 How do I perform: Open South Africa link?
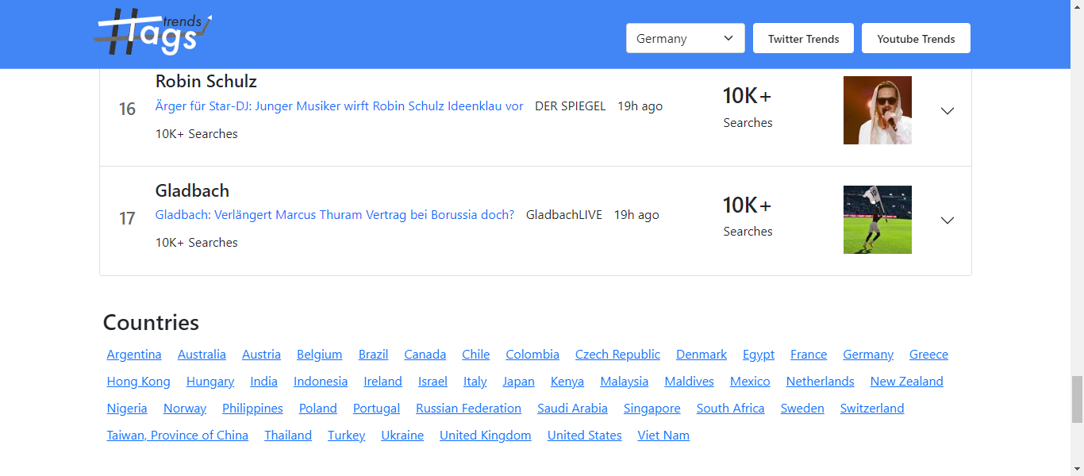click(731, 409)
